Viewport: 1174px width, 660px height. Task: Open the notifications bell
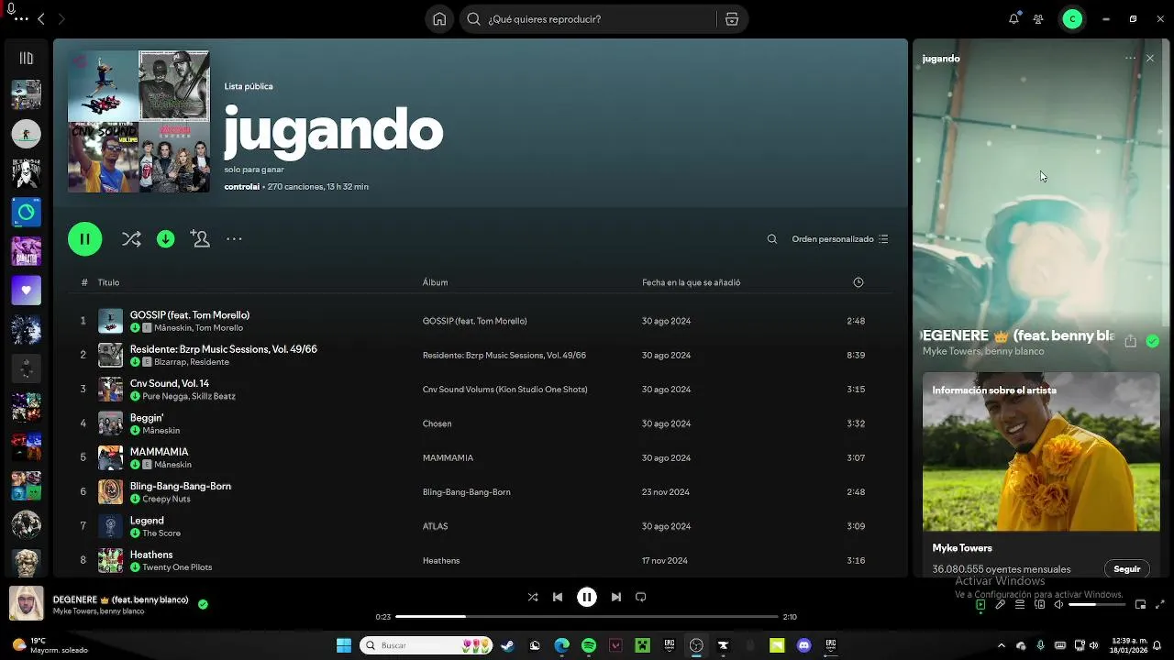click(1013, 19)
